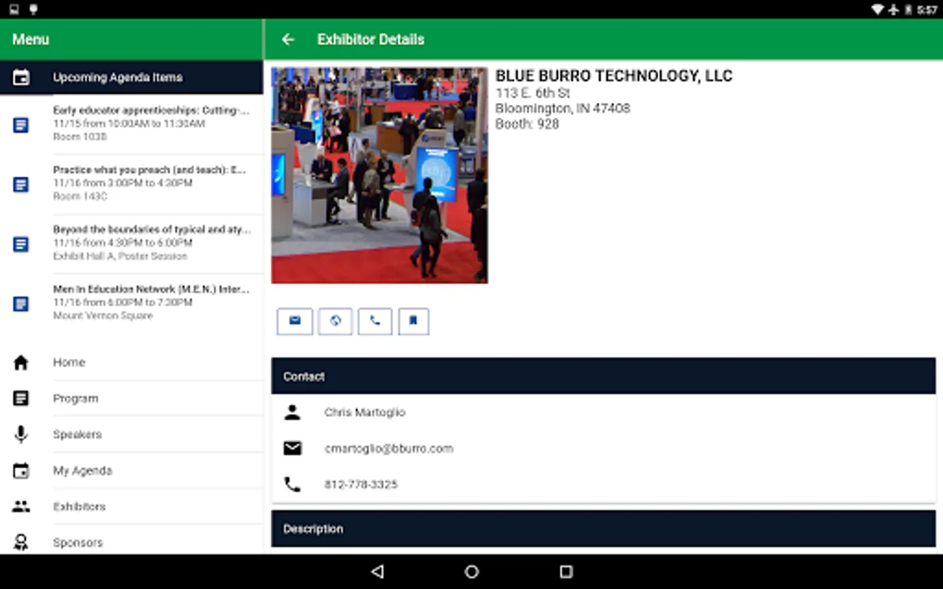943x589 pixels.
Task: Open the Program menu item
Action: coord(132,399)
